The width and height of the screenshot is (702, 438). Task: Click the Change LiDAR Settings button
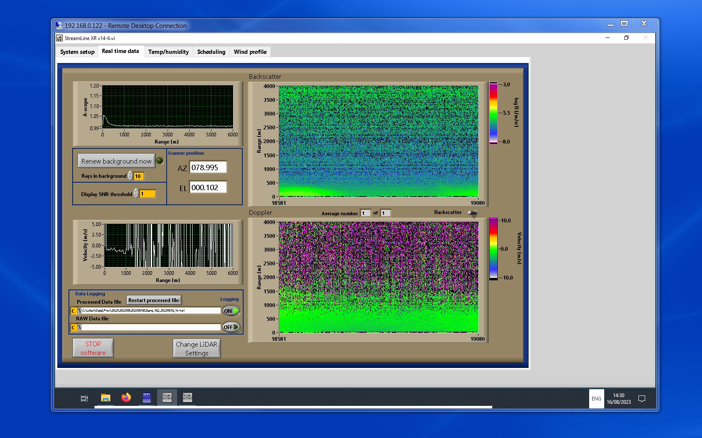tap(196, 348)
